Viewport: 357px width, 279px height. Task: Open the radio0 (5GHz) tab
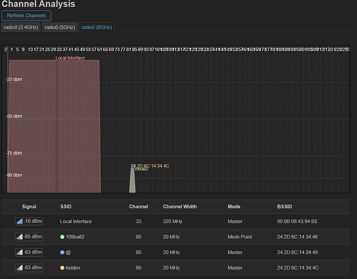tap(60, 27)
